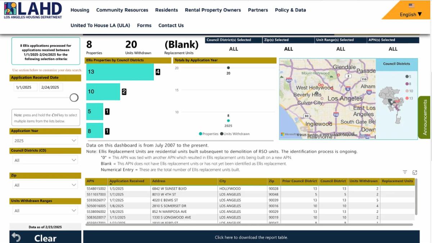Click the filter icon above the table
432x243 pixels.
tap(405, 172)
